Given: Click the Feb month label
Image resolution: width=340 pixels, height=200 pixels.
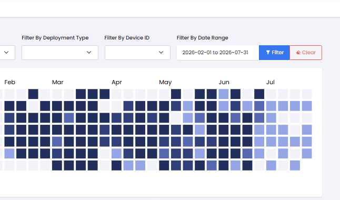Looking at the screenshot, I should [10, 82].
